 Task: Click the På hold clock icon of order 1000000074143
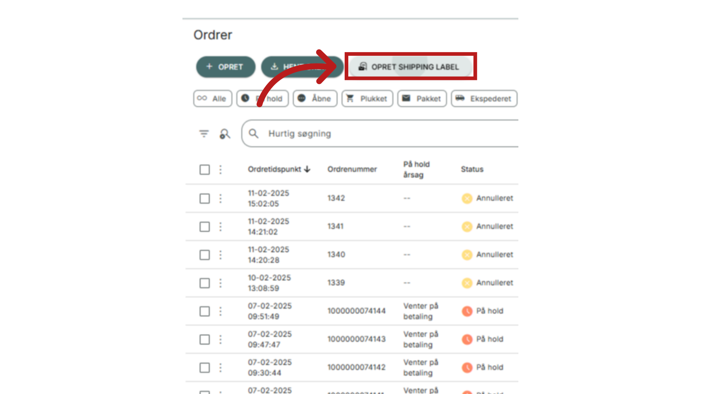[x=467, y=339]
